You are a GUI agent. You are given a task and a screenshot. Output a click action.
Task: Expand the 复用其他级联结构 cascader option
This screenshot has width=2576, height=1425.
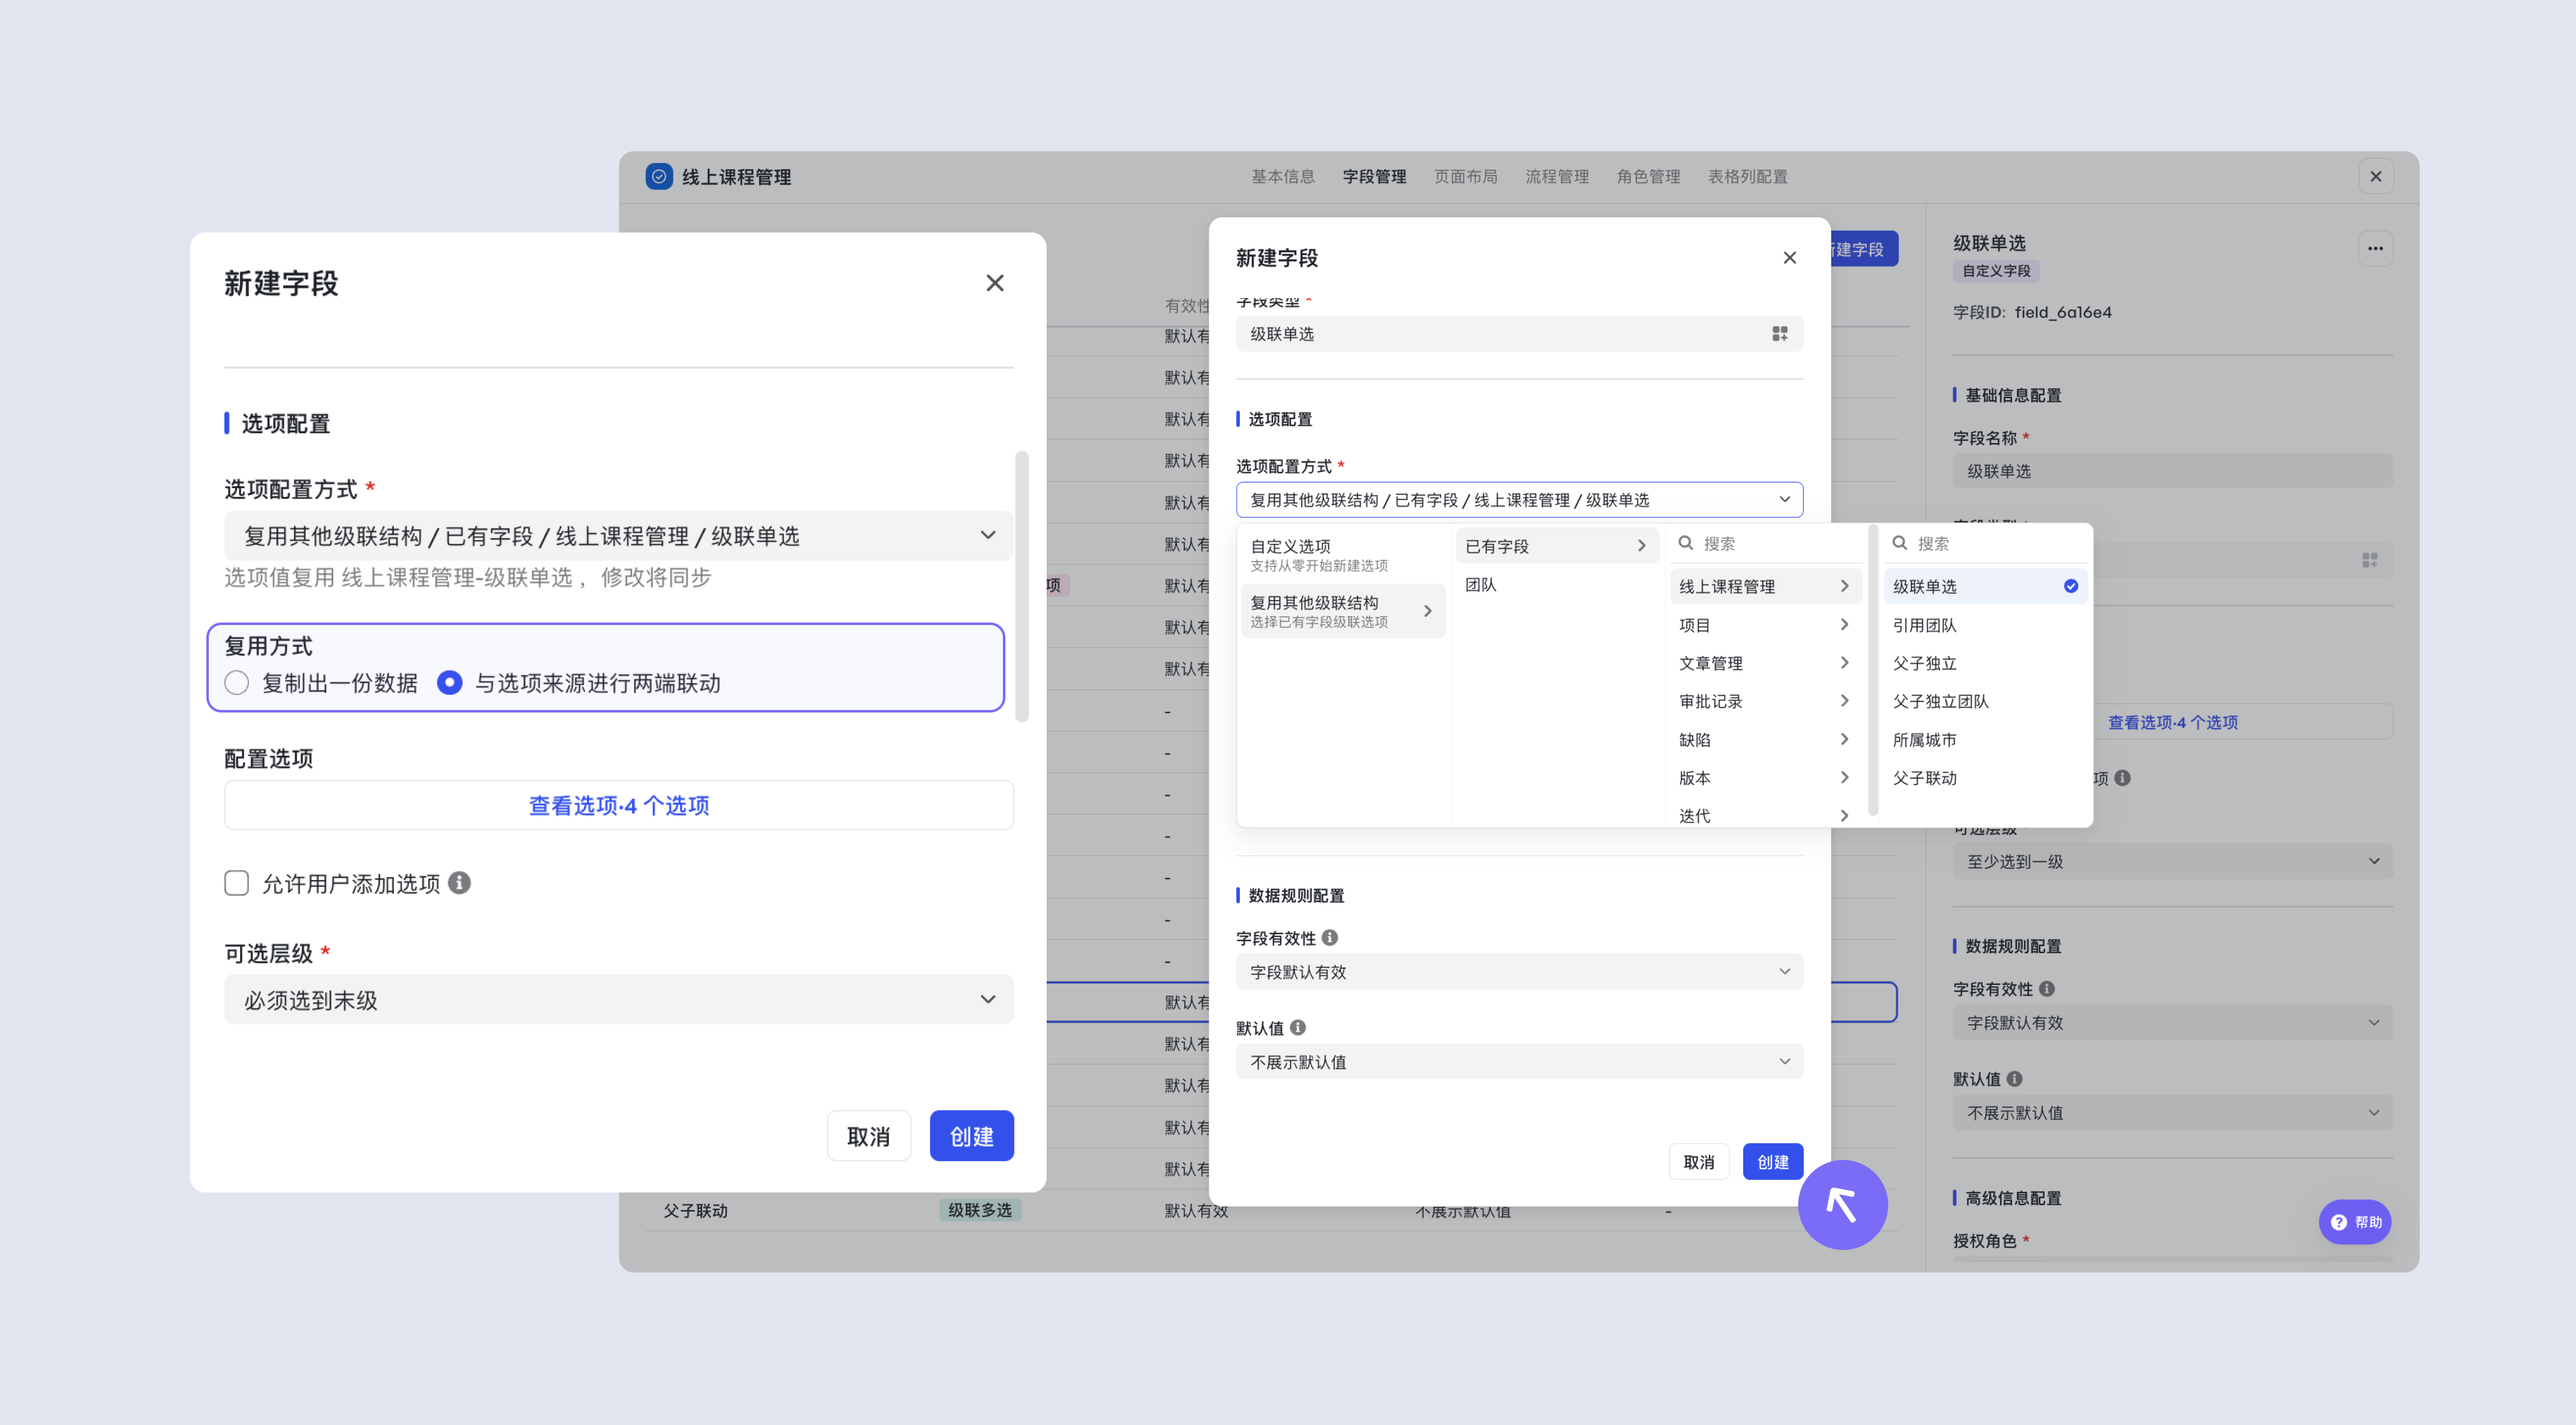pyautogui.click(x=1342, y=611)
